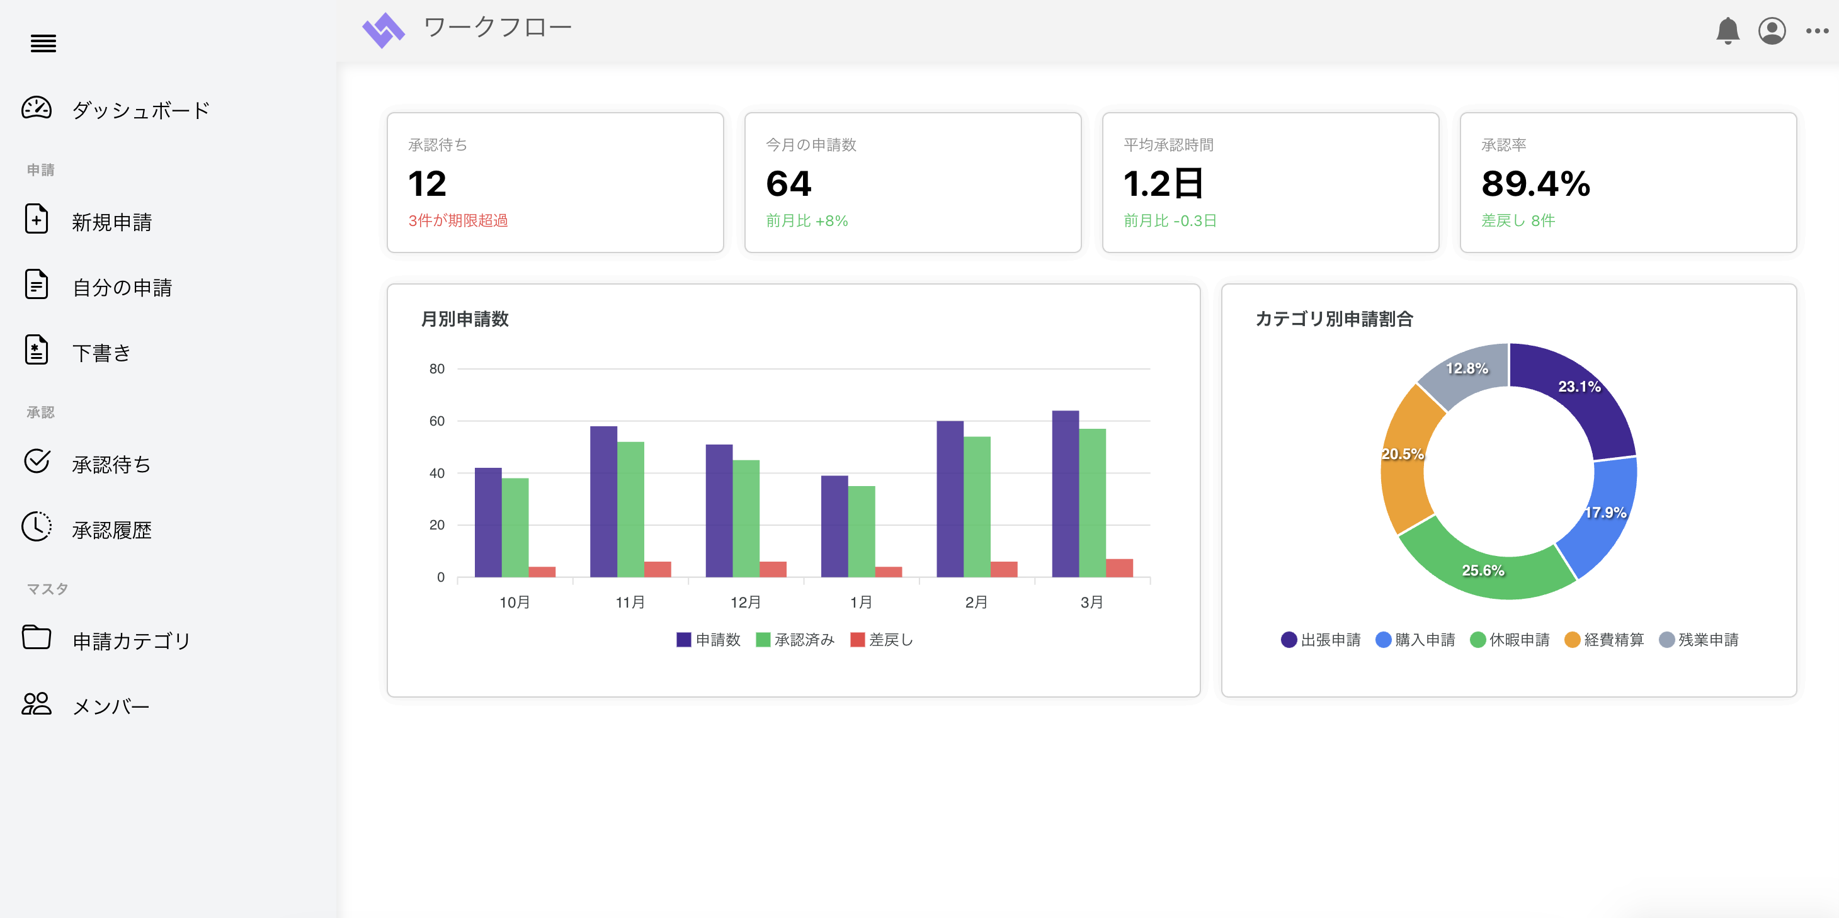Toggle 承認済み legend item
1839x918 pixels.
[x=795, y=640]
